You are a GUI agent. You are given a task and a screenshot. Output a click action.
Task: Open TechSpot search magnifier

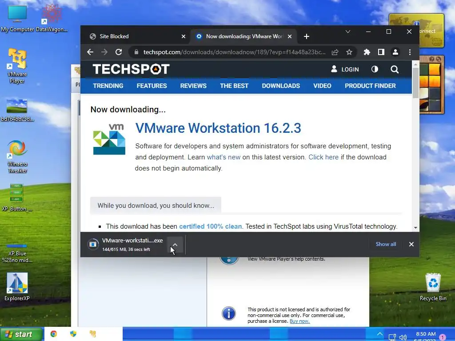click(395, 69)
